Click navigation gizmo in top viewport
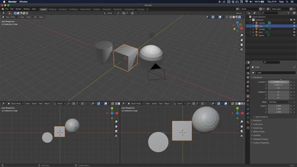This screenshot has width=297, height=167. pyautogui.click(x=238, y=26)
